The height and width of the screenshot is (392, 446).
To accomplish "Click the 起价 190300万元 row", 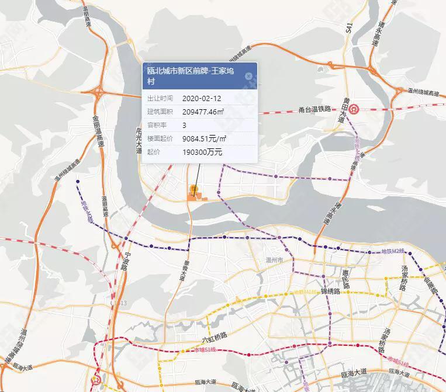I will (x=199, y=152).
